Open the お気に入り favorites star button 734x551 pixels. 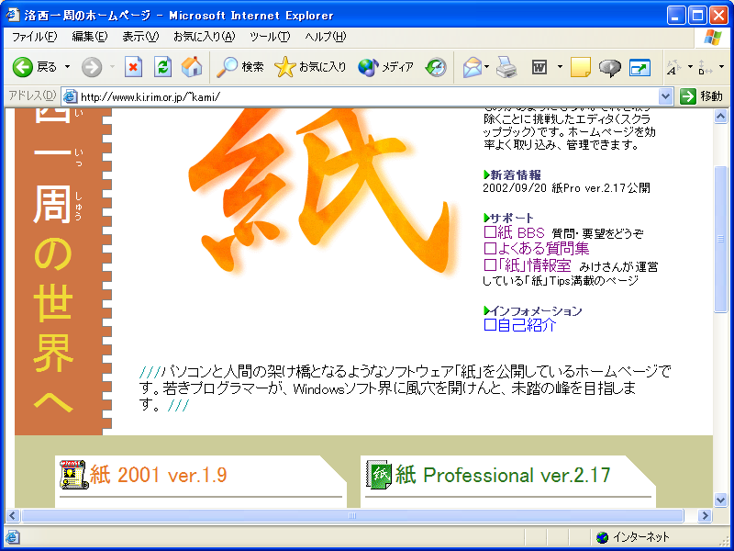[311, 67]
